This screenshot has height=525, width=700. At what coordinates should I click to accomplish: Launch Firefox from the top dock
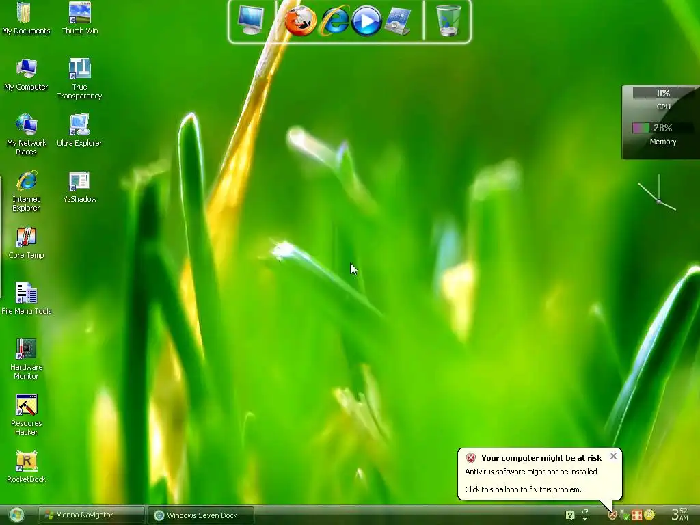click(301, 21)
